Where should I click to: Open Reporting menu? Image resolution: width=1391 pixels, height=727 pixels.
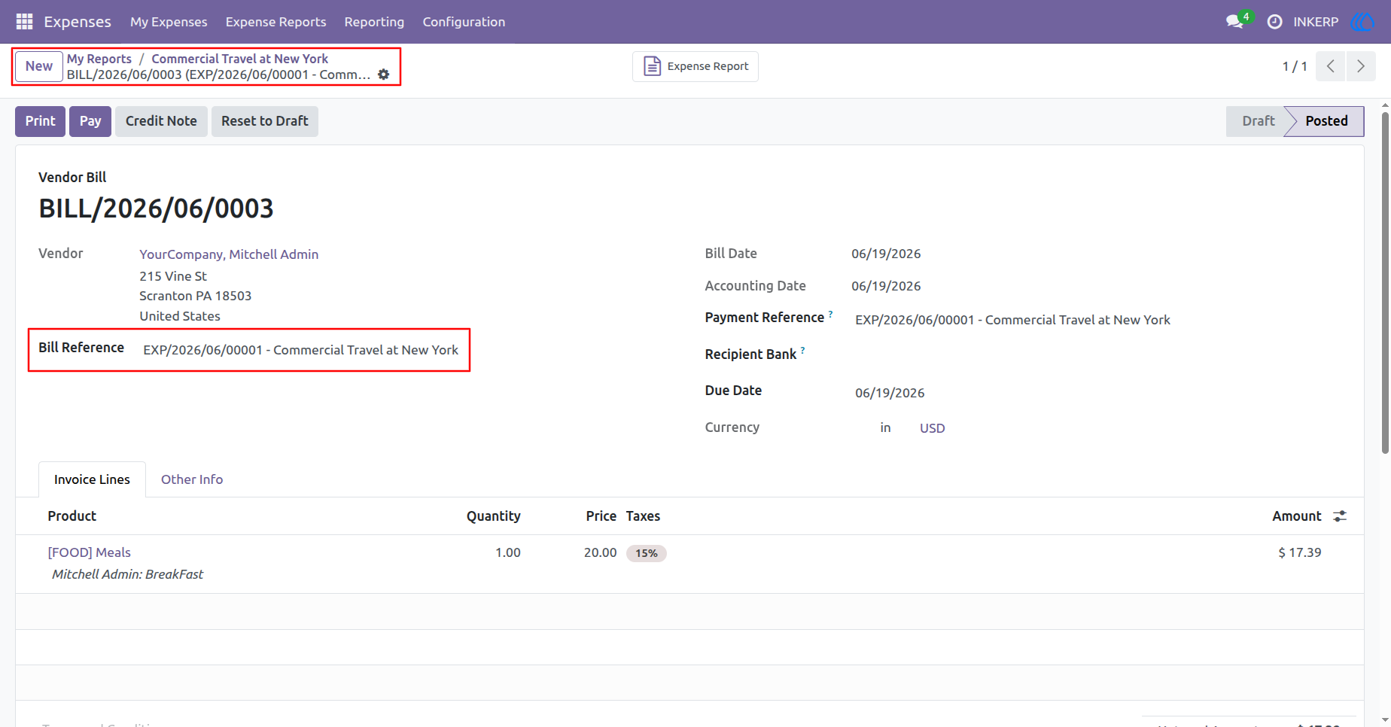[374, 22]
